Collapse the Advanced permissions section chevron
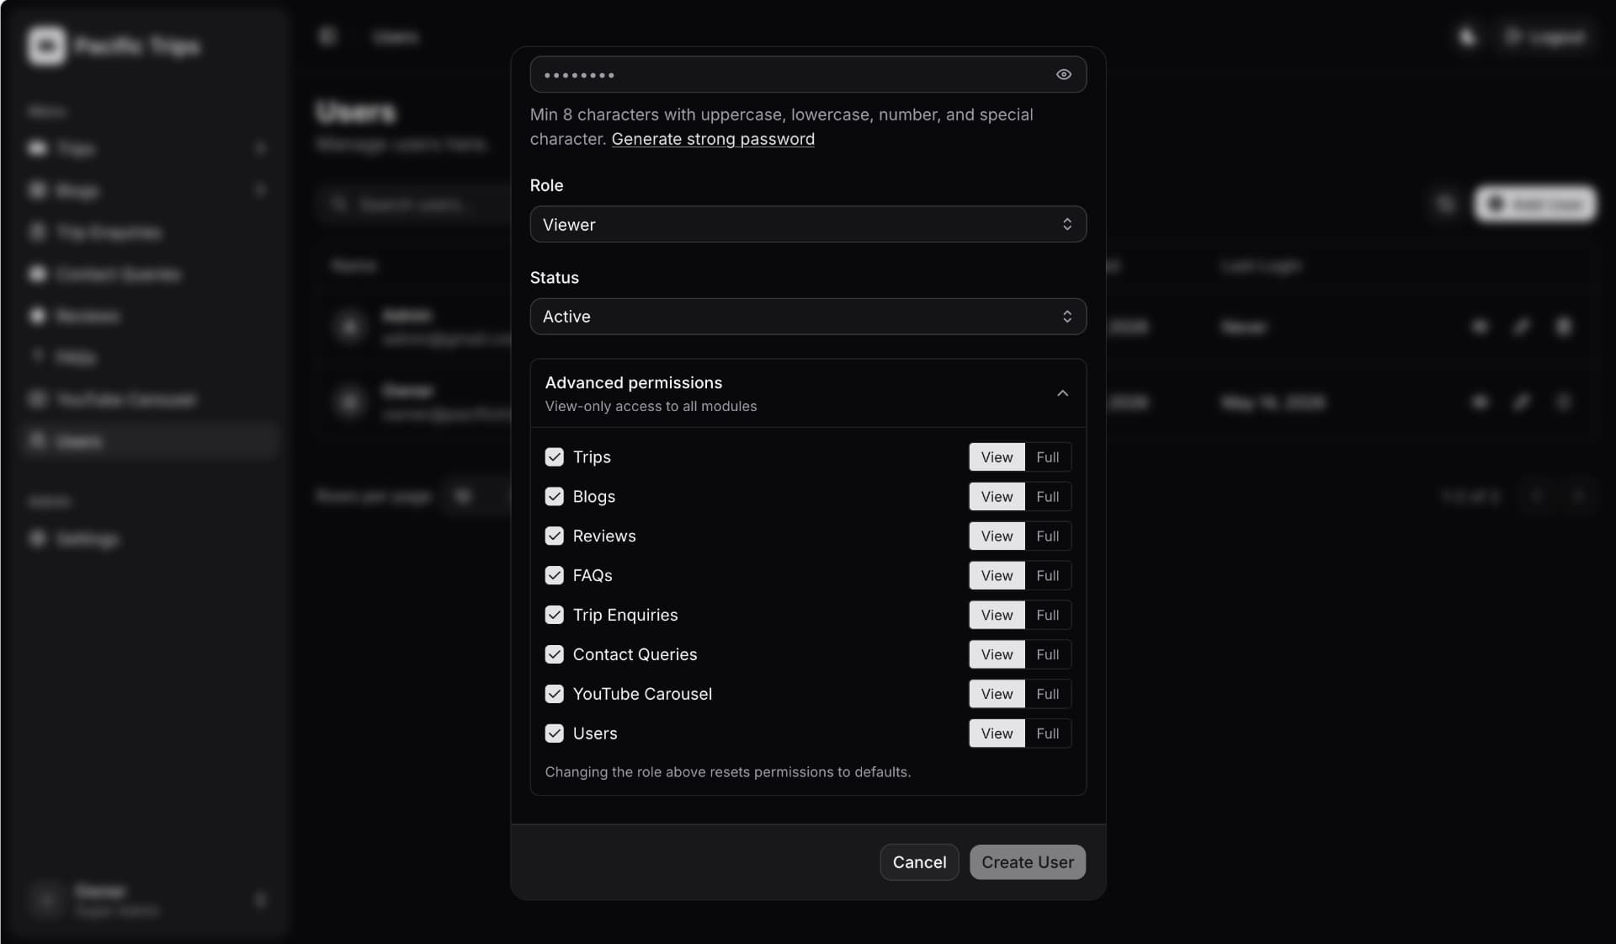 [1062, 393]
